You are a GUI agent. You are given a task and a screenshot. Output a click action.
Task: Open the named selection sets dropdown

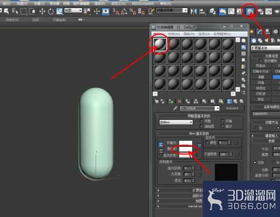172,10
